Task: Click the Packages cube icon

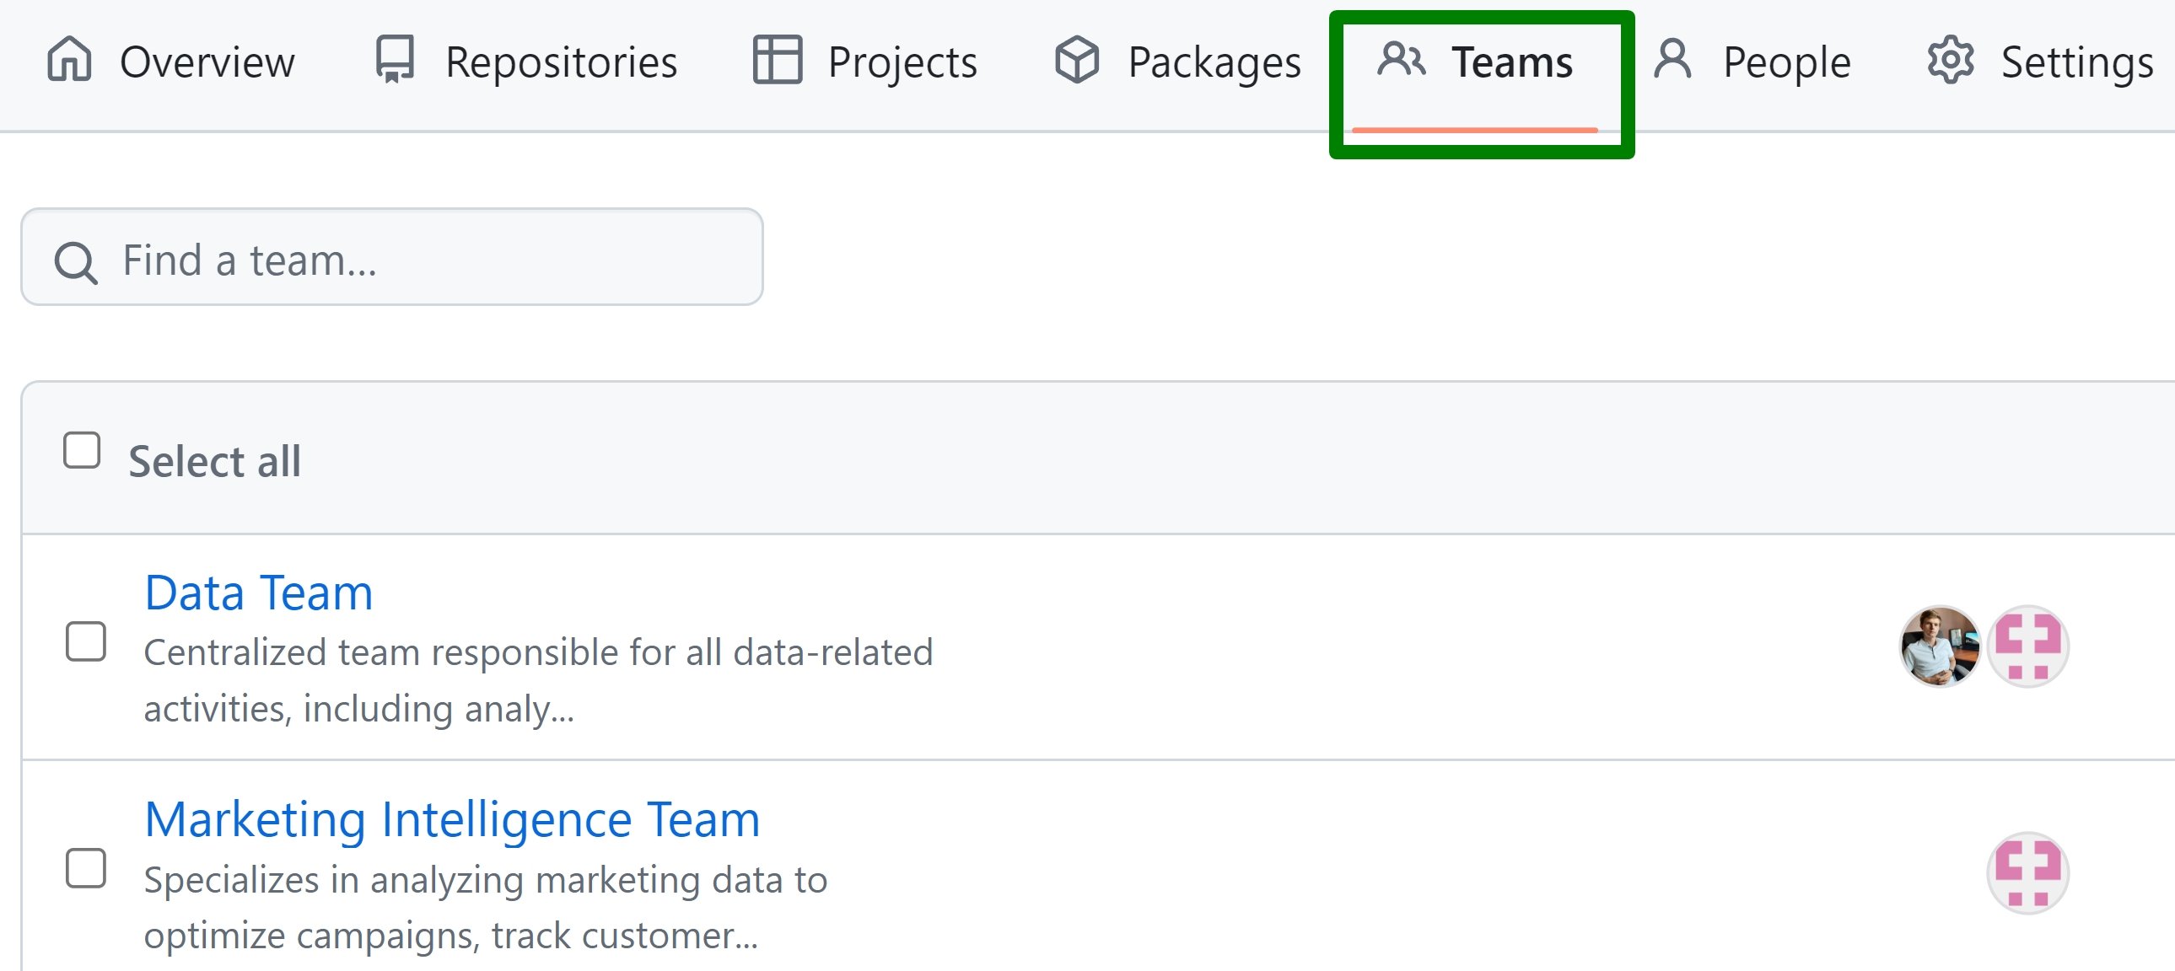Action: tap(1076, 60)
